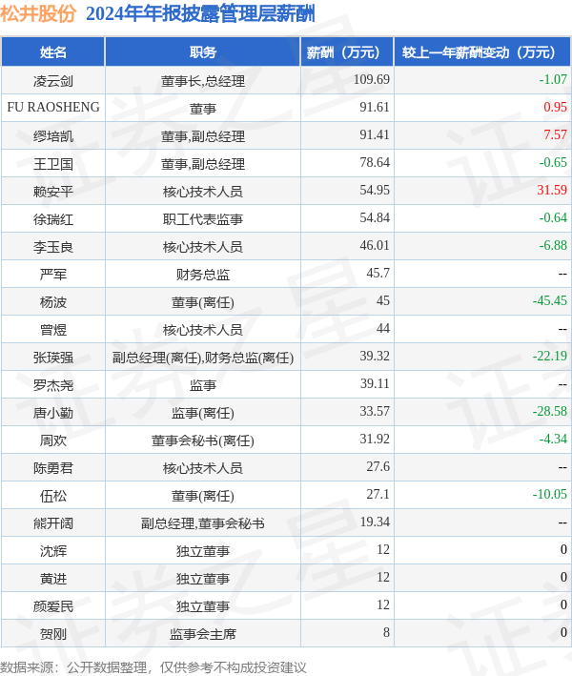Select the name 周欢
This screenshot has height=676, width=572.
(53, 440)
